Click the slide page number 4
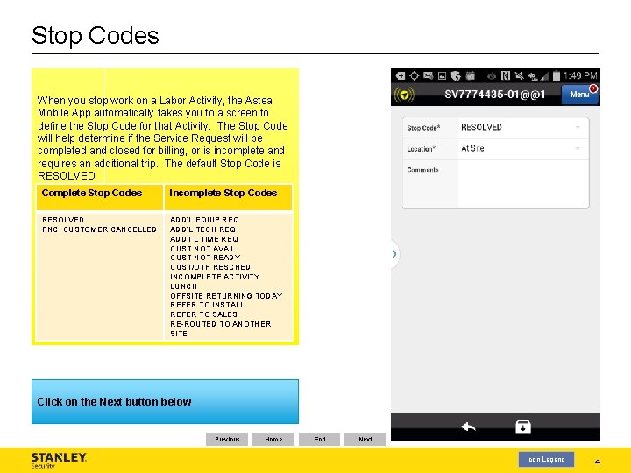Image resolution: width=631 pixels, height=473 pixels. pyautogui.click(x=597, y=462)
